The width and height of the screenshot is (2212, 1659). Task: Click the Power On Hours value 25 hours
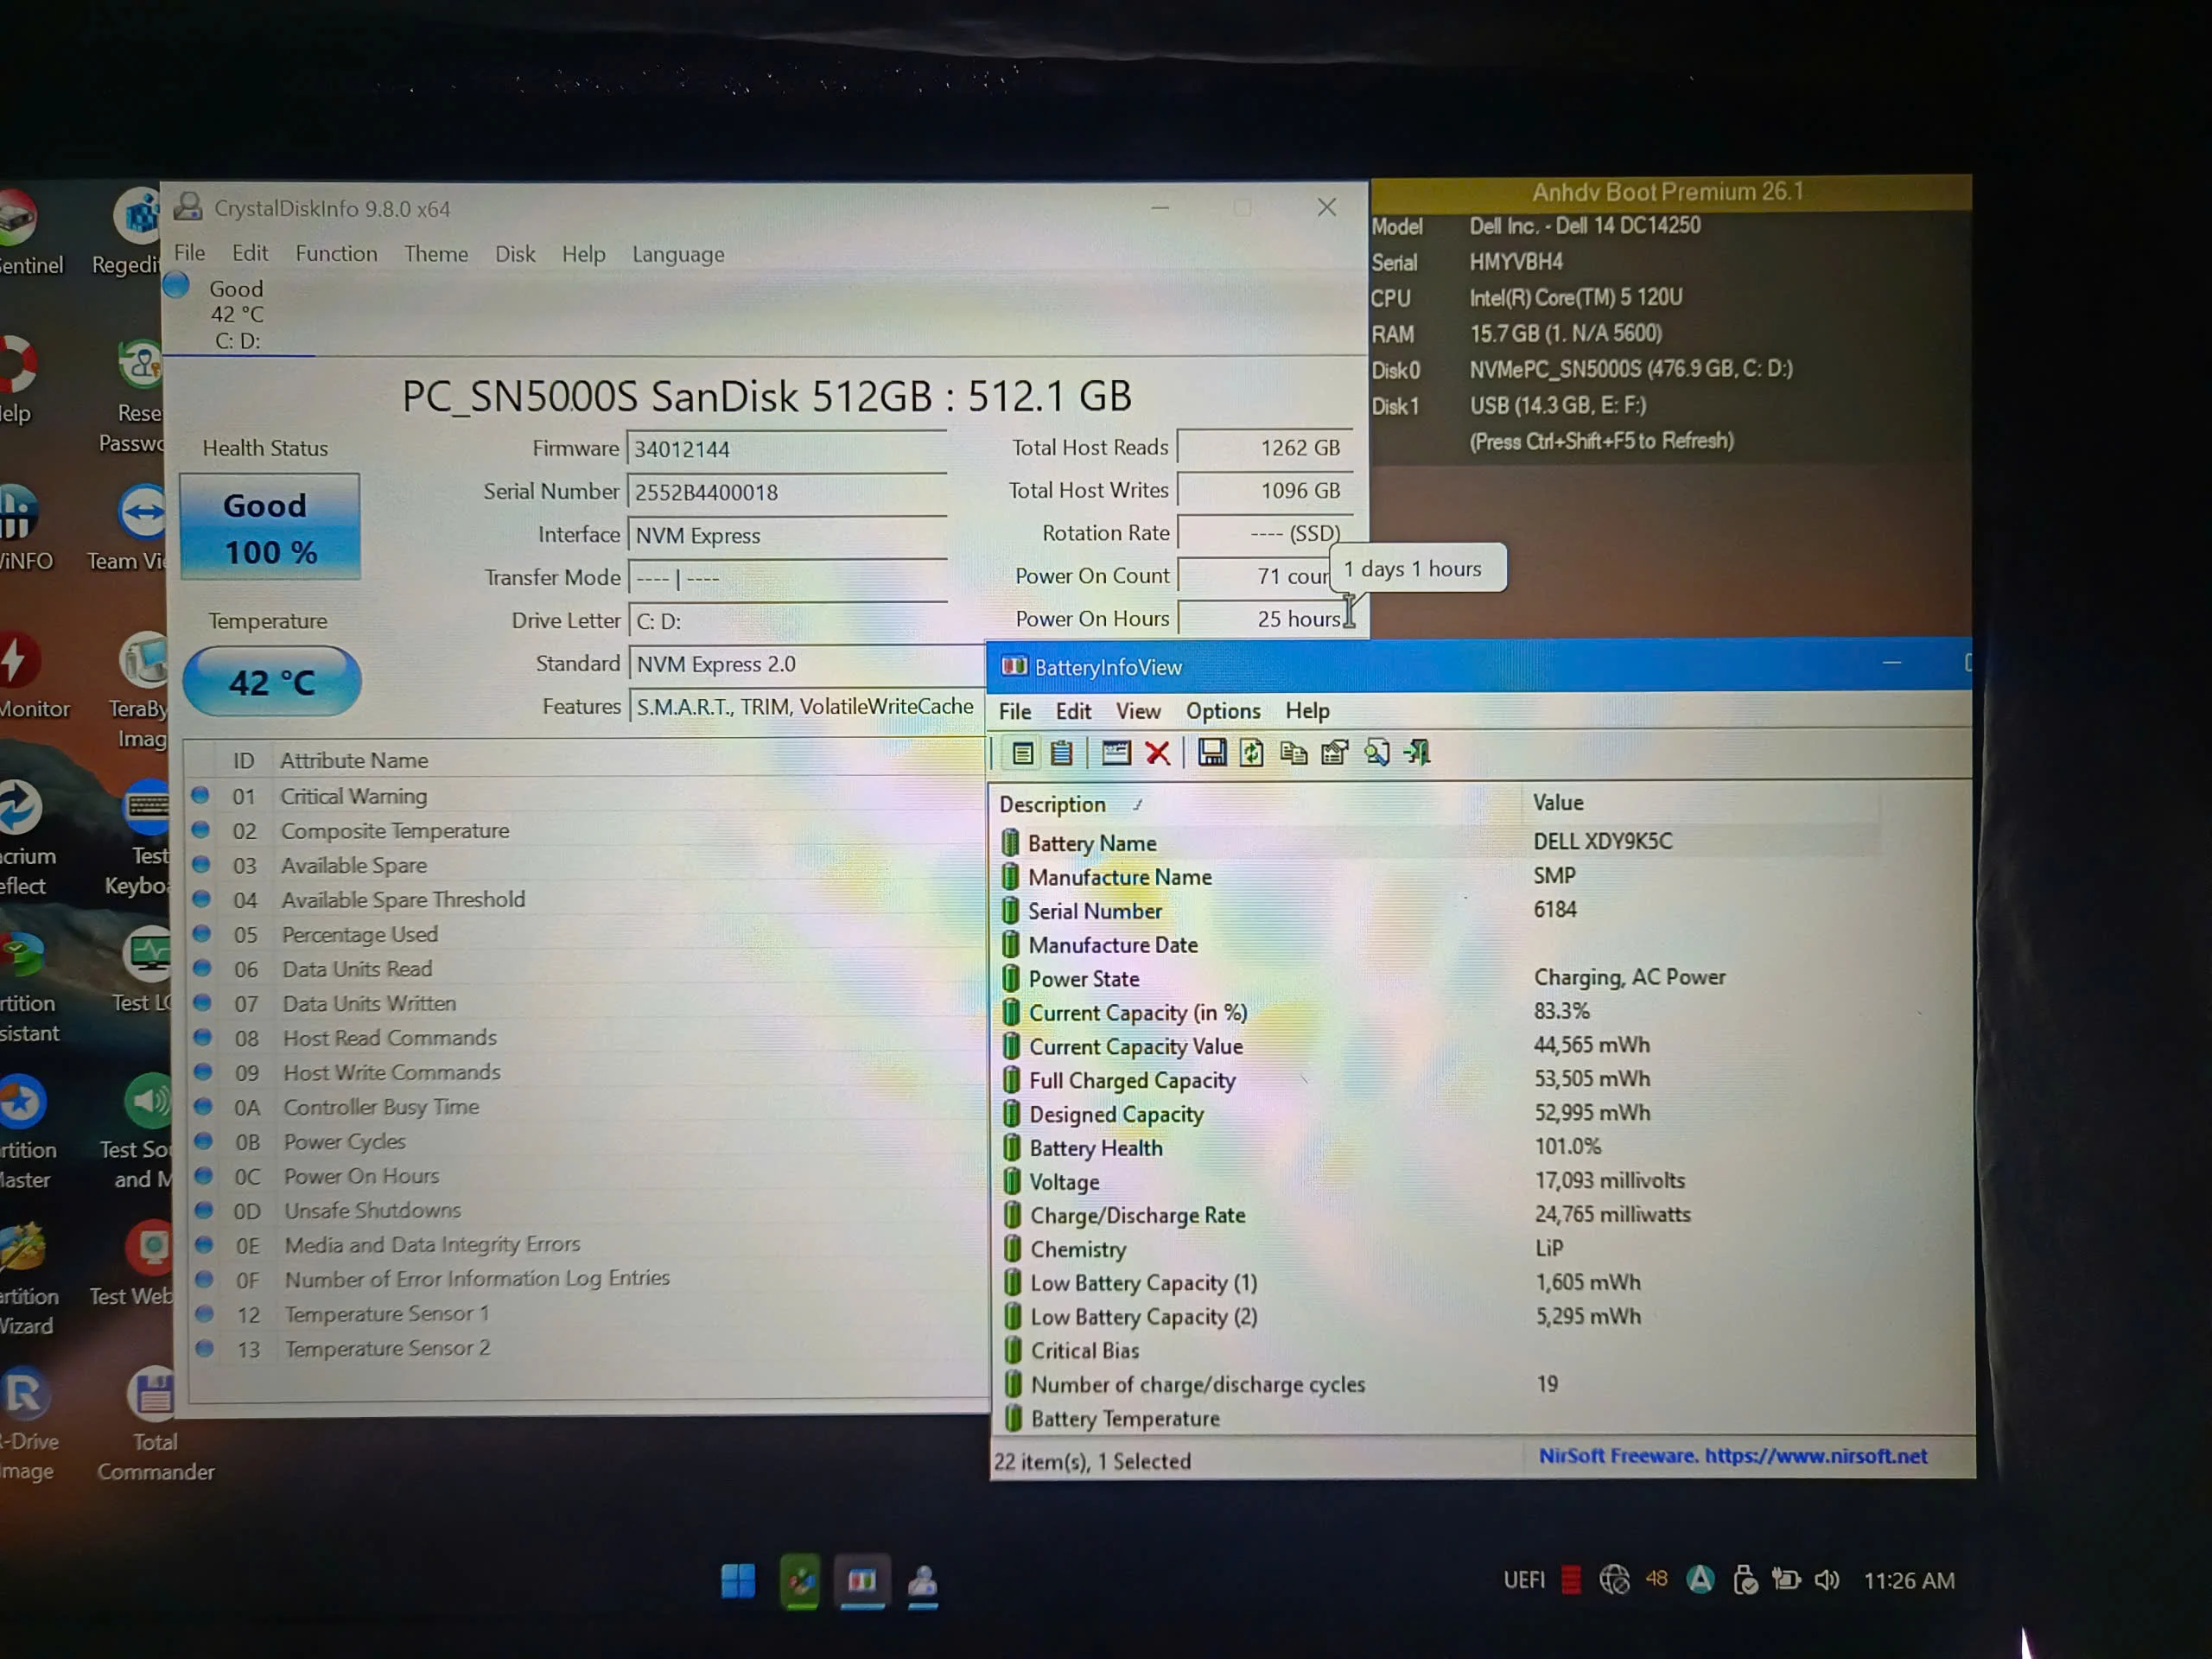coord(1265,618)
